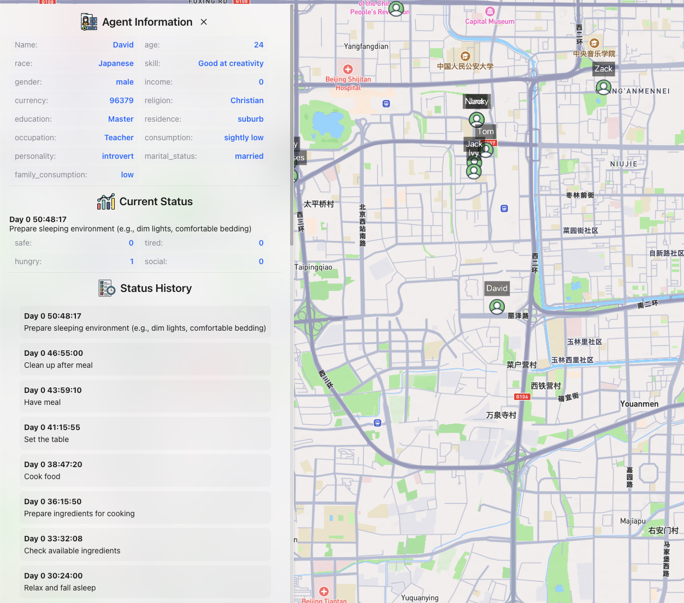This screenshot has height=603, width=684.
Task: Click the gender value 'male'
Action: tap(125, 82)
